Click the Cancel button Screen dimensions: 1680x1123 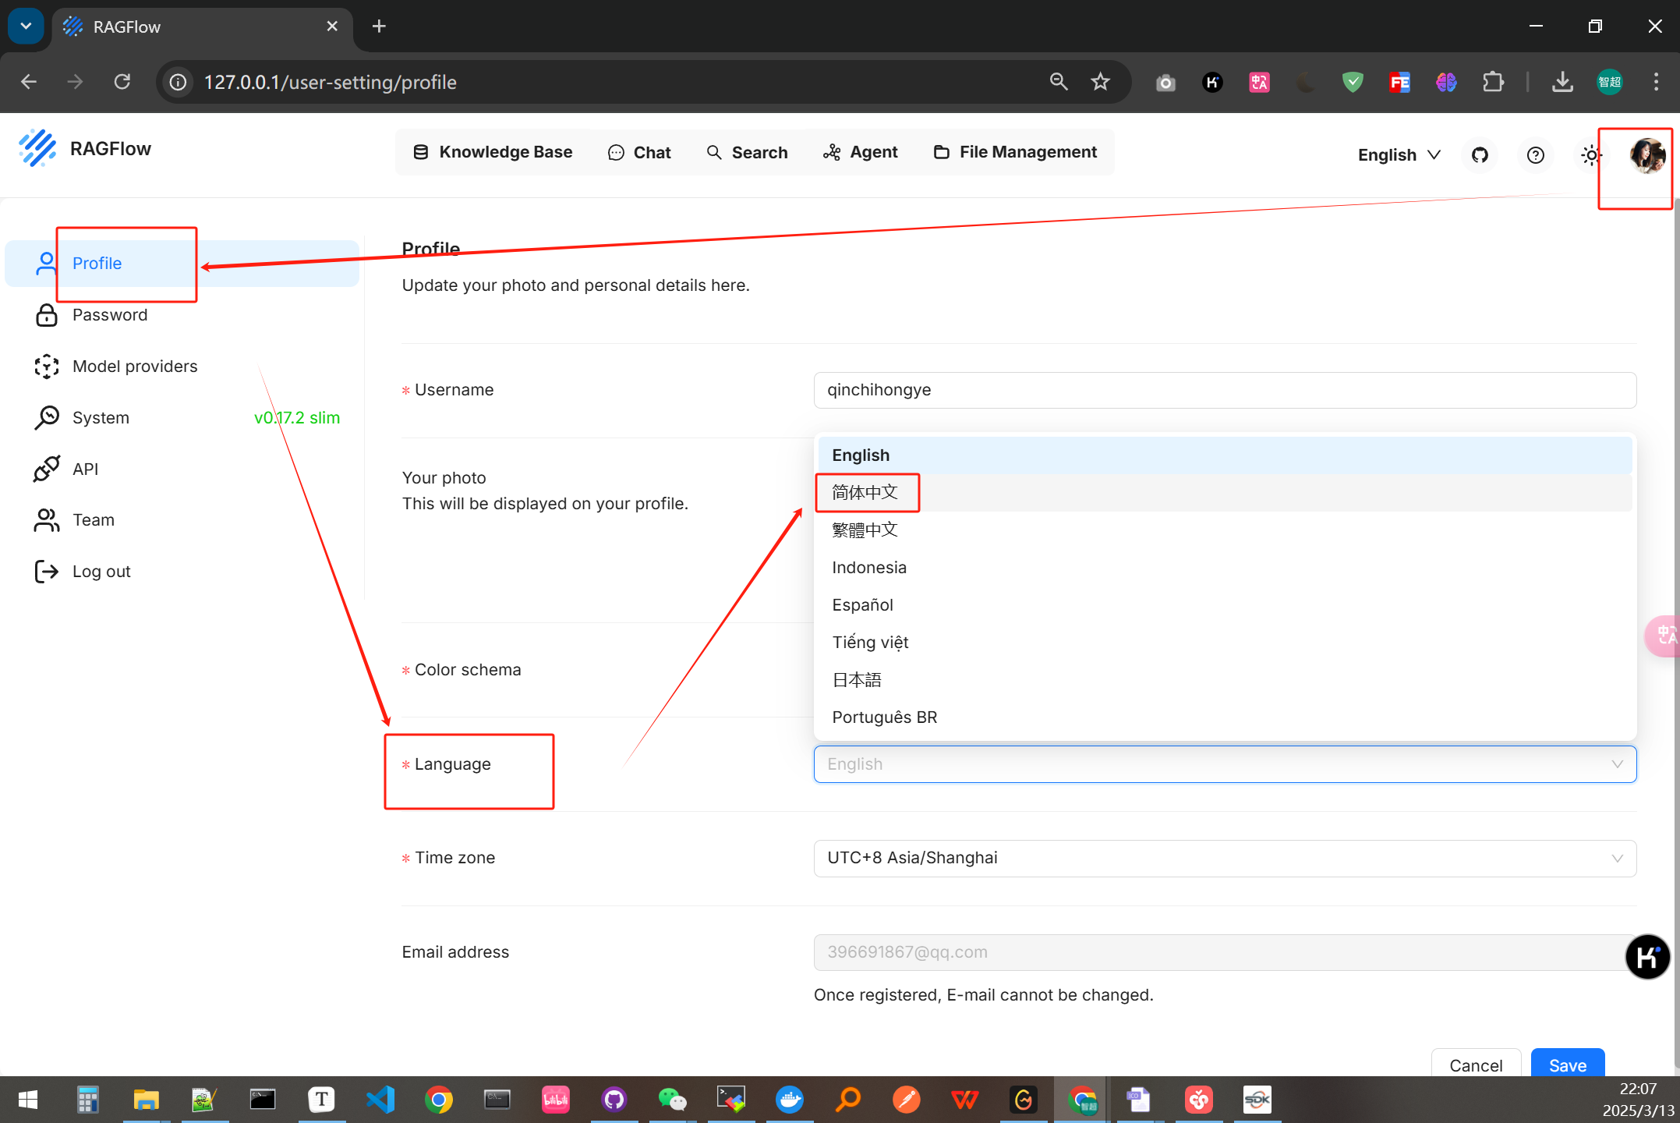point(1475,1065)
